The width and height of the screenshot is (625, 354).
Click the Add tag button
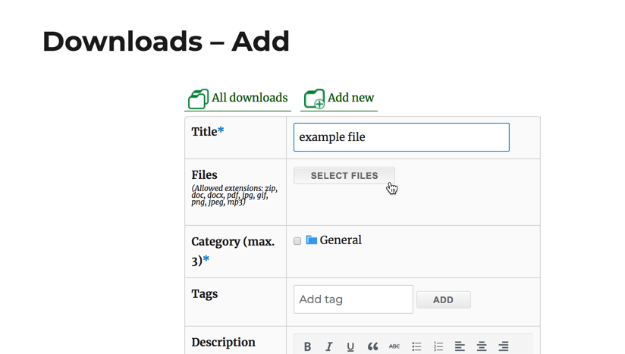pyautogui.click(x=443, y=300)
